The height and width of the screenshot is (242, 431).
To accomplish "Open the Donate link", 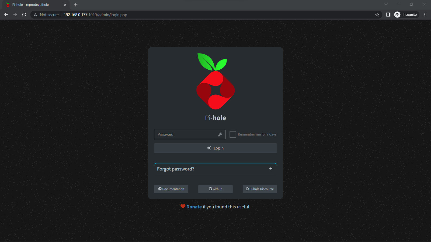I will (194, 207).
